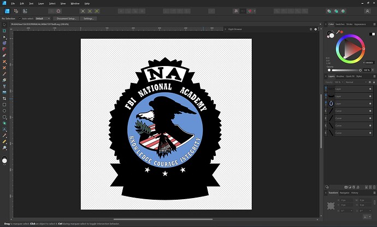Viewport: 377px width, 227px height.
Task: Toggle the Auto-select checkbox
Action: tap(20, 19)
